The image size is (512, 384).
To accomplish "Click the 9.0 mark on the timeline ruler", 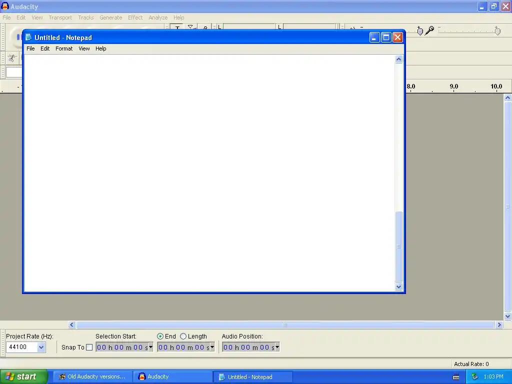I will coord(454,86).
